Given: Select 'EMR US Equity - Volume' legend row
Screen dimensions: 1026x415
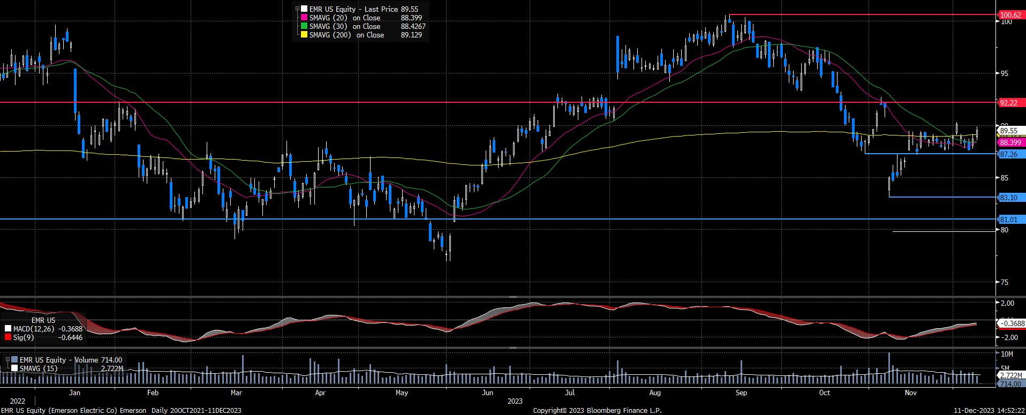Looking at the screenshot, I should click(66, 360).
